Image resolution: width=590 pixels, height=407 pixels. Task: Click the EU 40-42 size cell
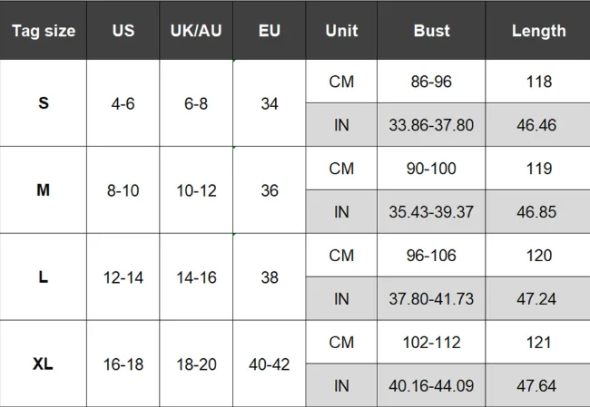tap(270, 364)
